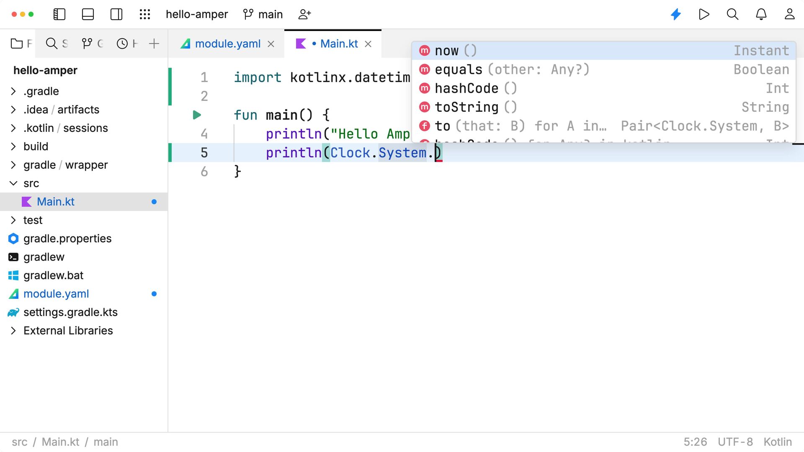Expand the .idea / artifacts folder

click(x=13, y=110)
